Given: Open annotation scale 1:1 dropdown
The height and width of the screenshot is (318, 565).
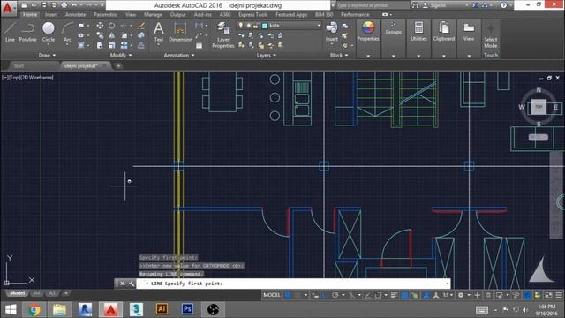Looking at the screenshot, I should 448,295.
